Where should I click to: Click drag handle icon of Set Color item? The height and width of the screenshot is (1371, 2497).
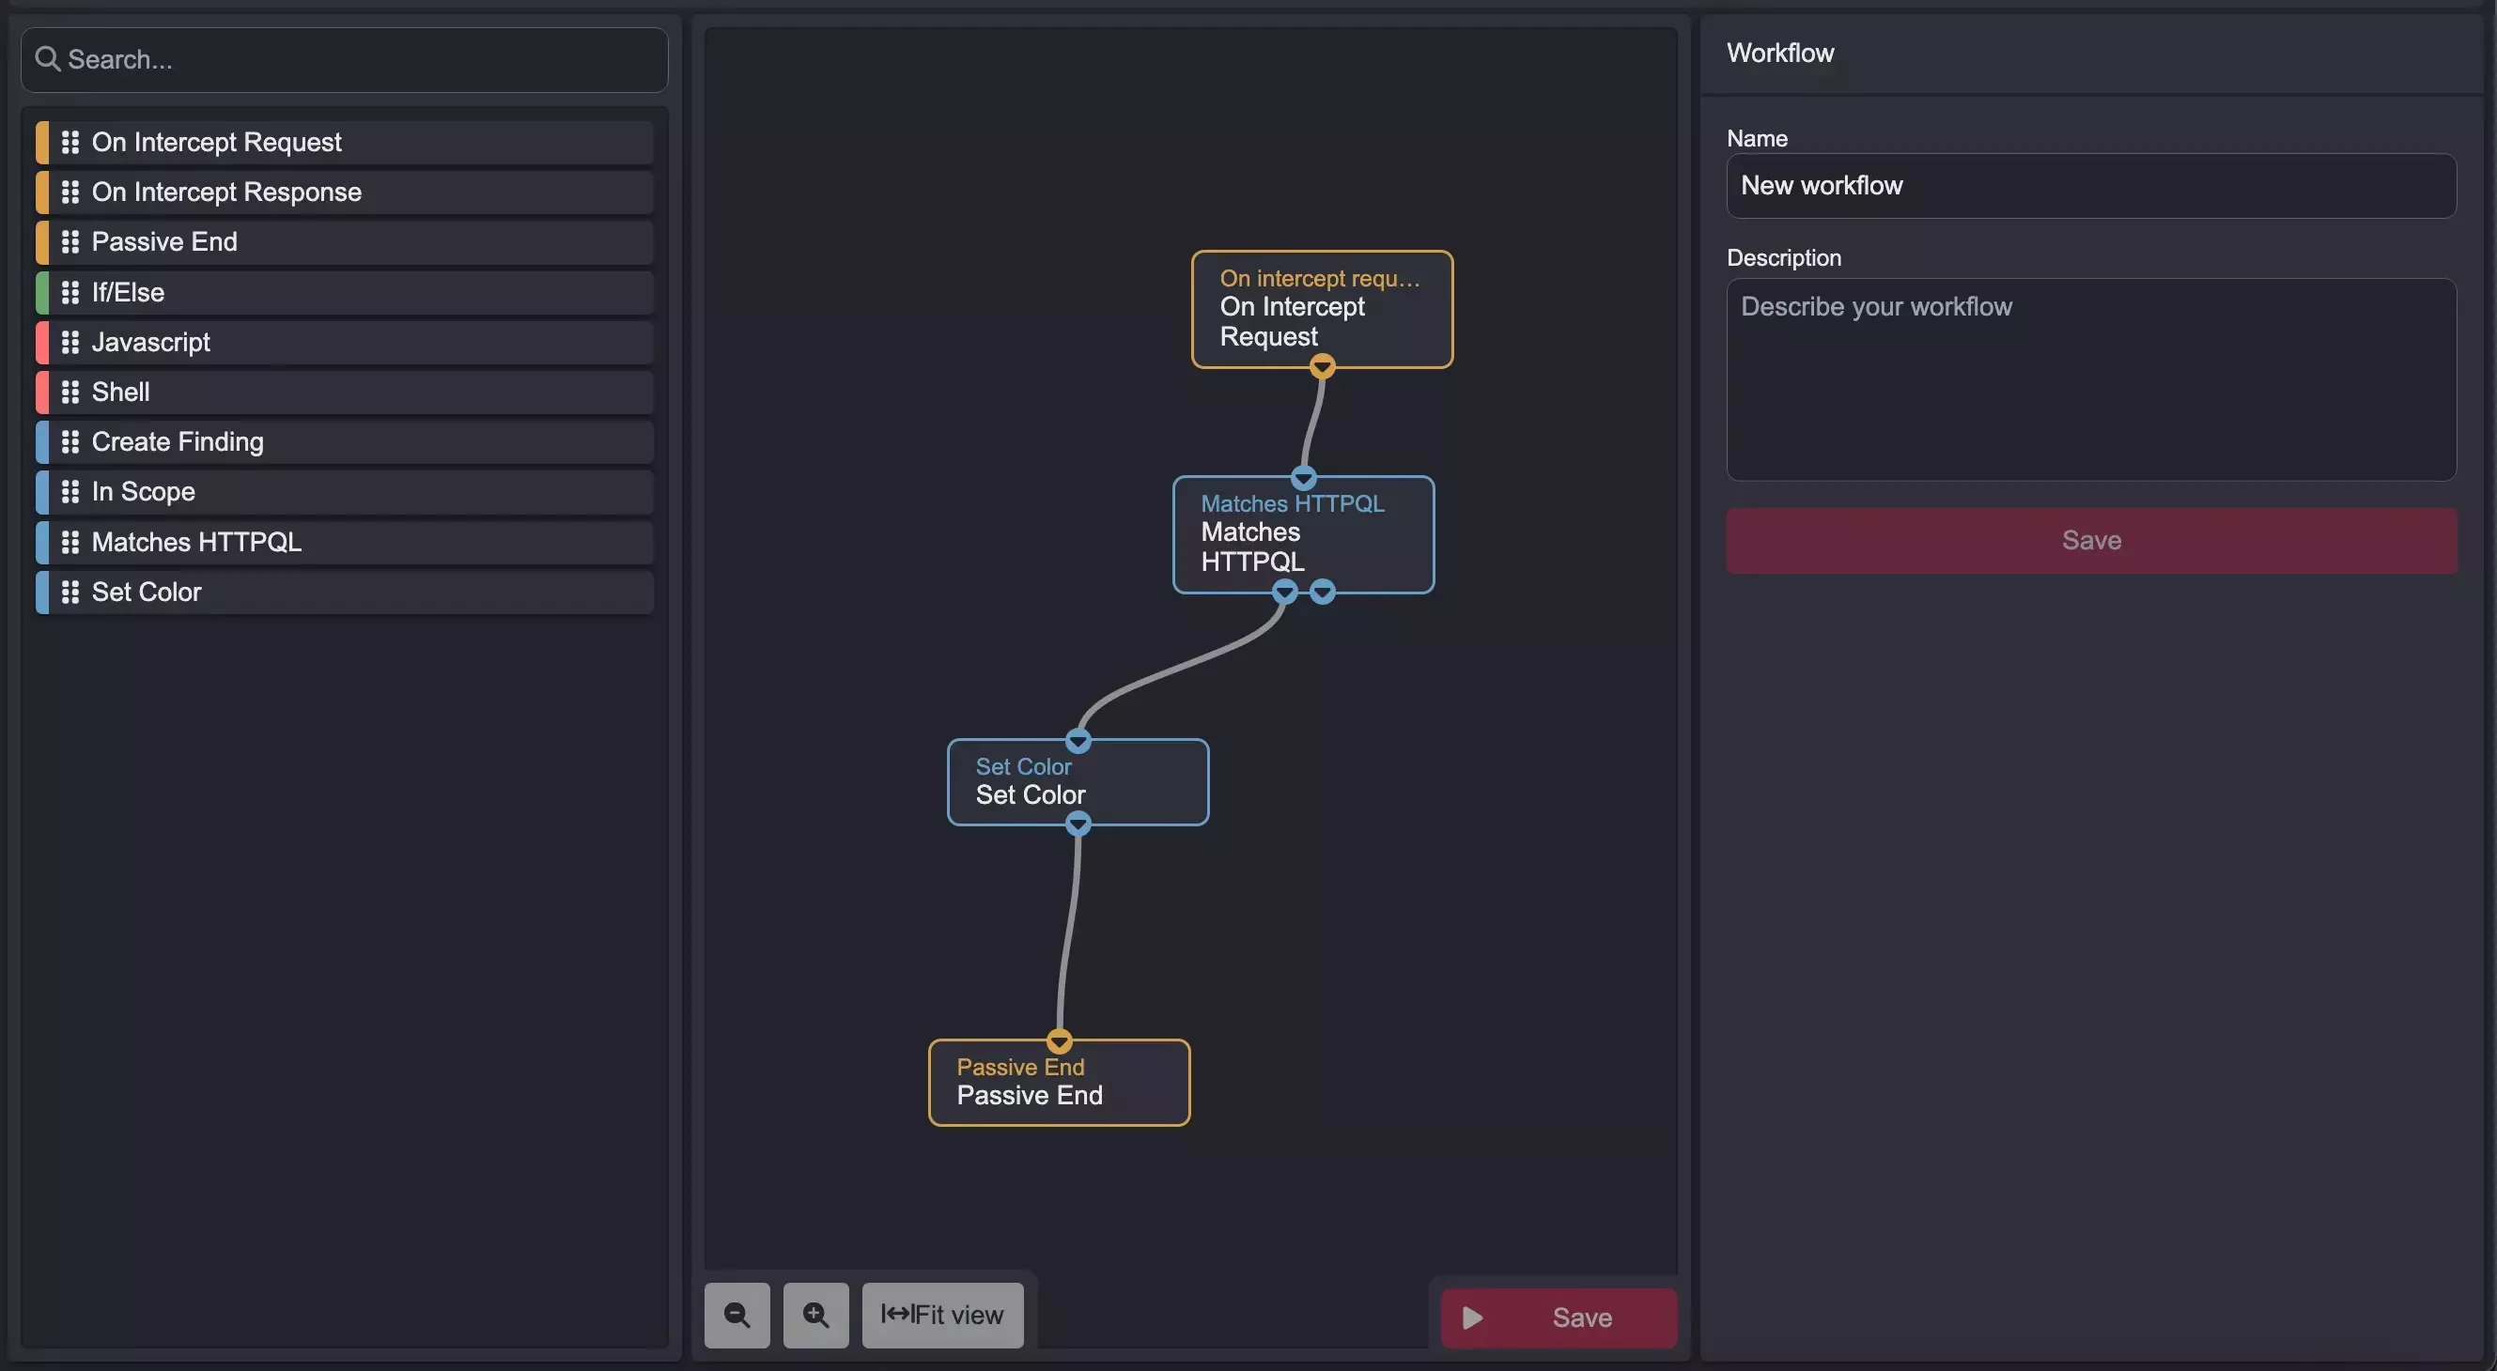(x=70, y=592)
